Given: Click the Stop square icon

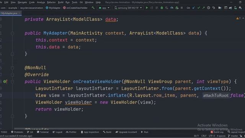Looking at the screenshot, I should [x=182, y=8].
